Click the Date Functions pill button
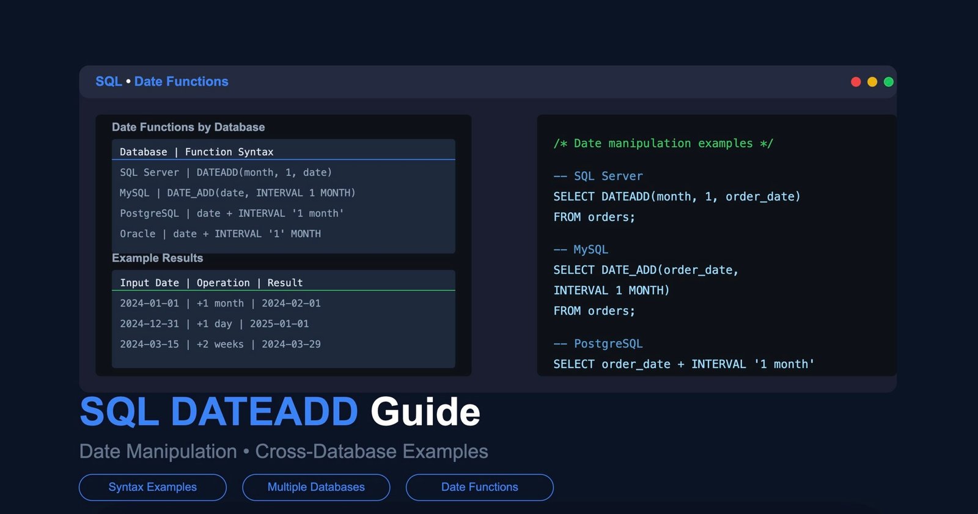 tap(480, 487)
